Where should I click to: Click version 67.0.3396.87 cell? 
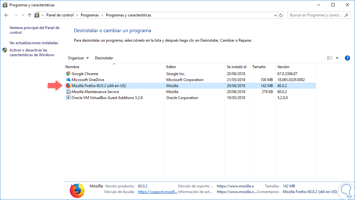(287, 74)
